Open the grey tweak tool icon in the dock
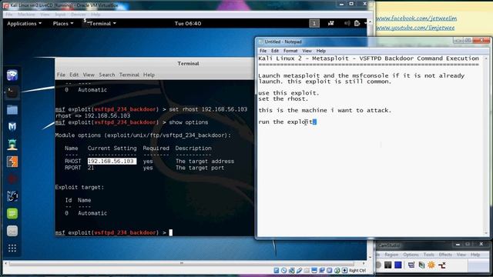The width and height of the screenshot is (493, 277). coord(12,231)
